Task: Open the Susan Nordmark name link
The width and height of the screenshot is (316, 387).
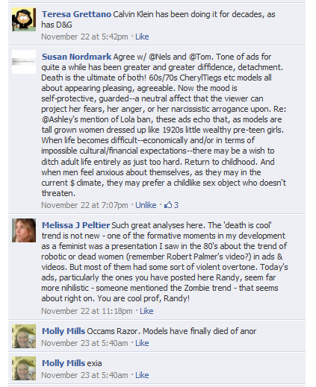Action: click(x=76, y=57)
